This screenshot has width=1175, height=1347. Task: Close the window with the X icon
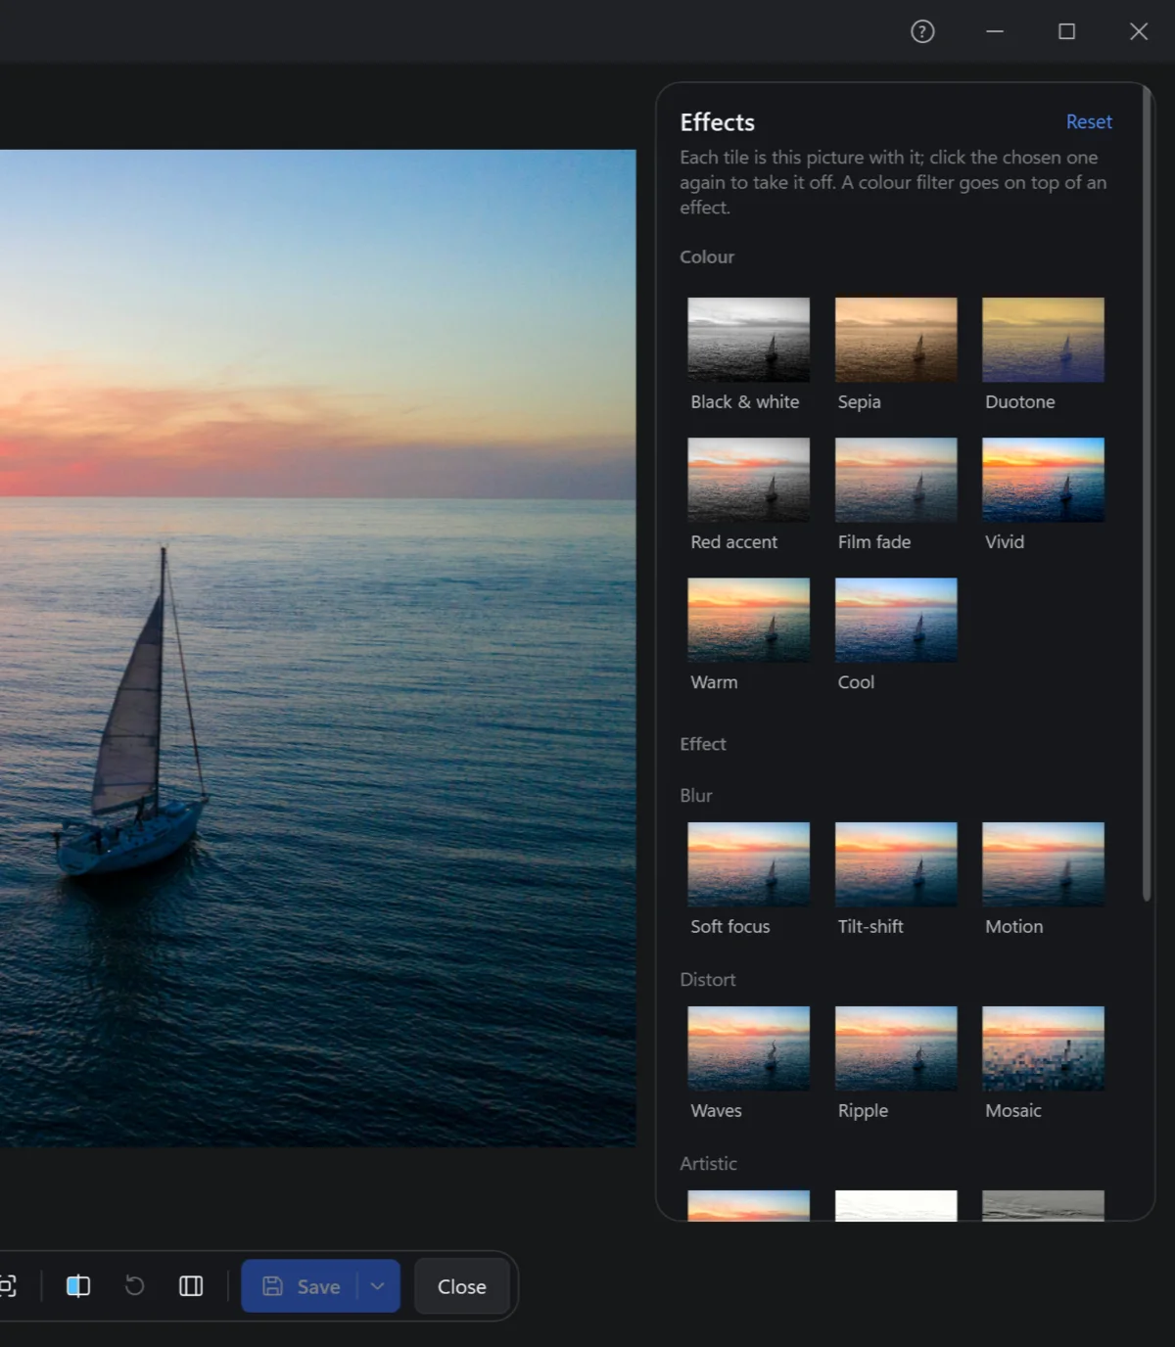1139,31
